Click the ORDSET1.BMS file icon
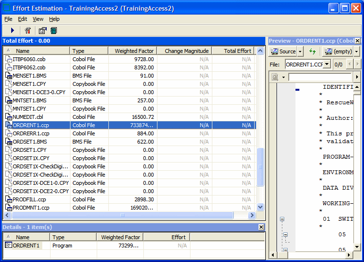 [x=8, y=142]
